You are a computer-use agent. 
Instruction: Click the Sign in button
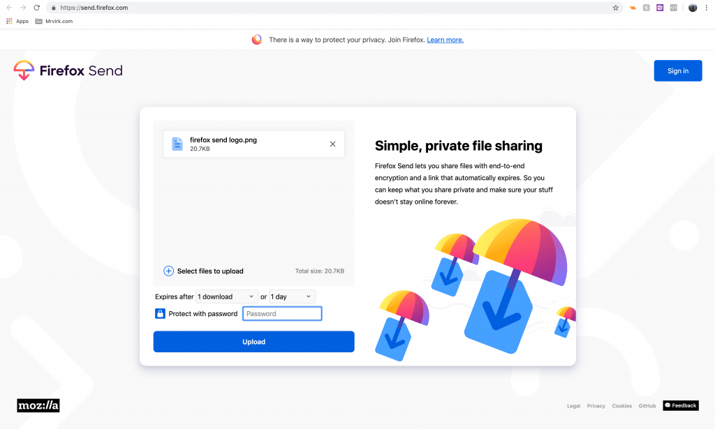(677, 70)
